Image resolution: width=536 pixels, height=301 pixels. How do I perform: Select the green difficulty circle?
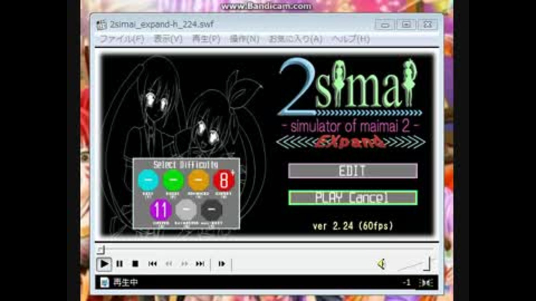point(173,180)
